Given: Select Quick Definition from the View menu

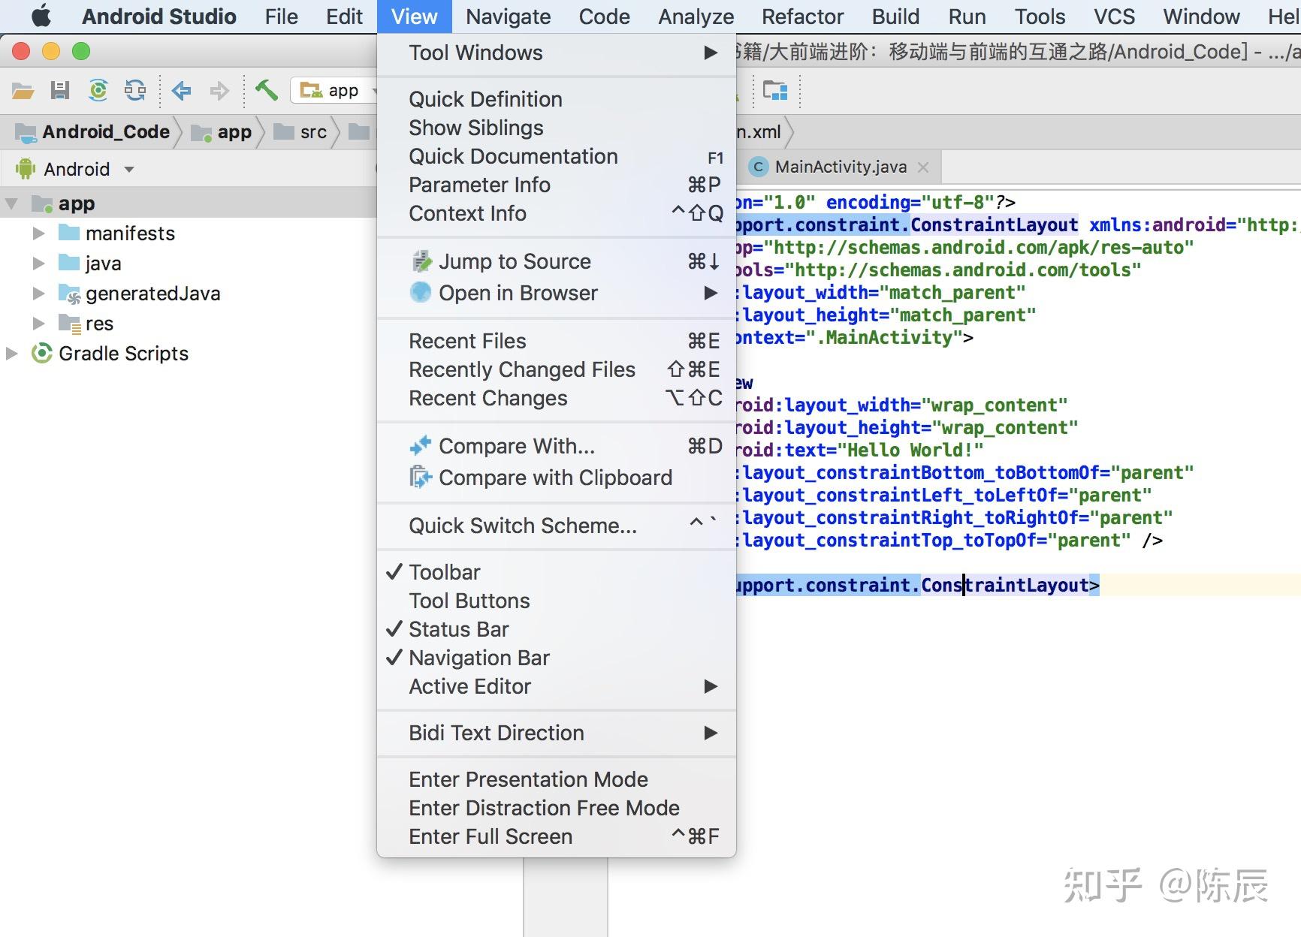Looking at the screenshot, I should pos(557,99).
